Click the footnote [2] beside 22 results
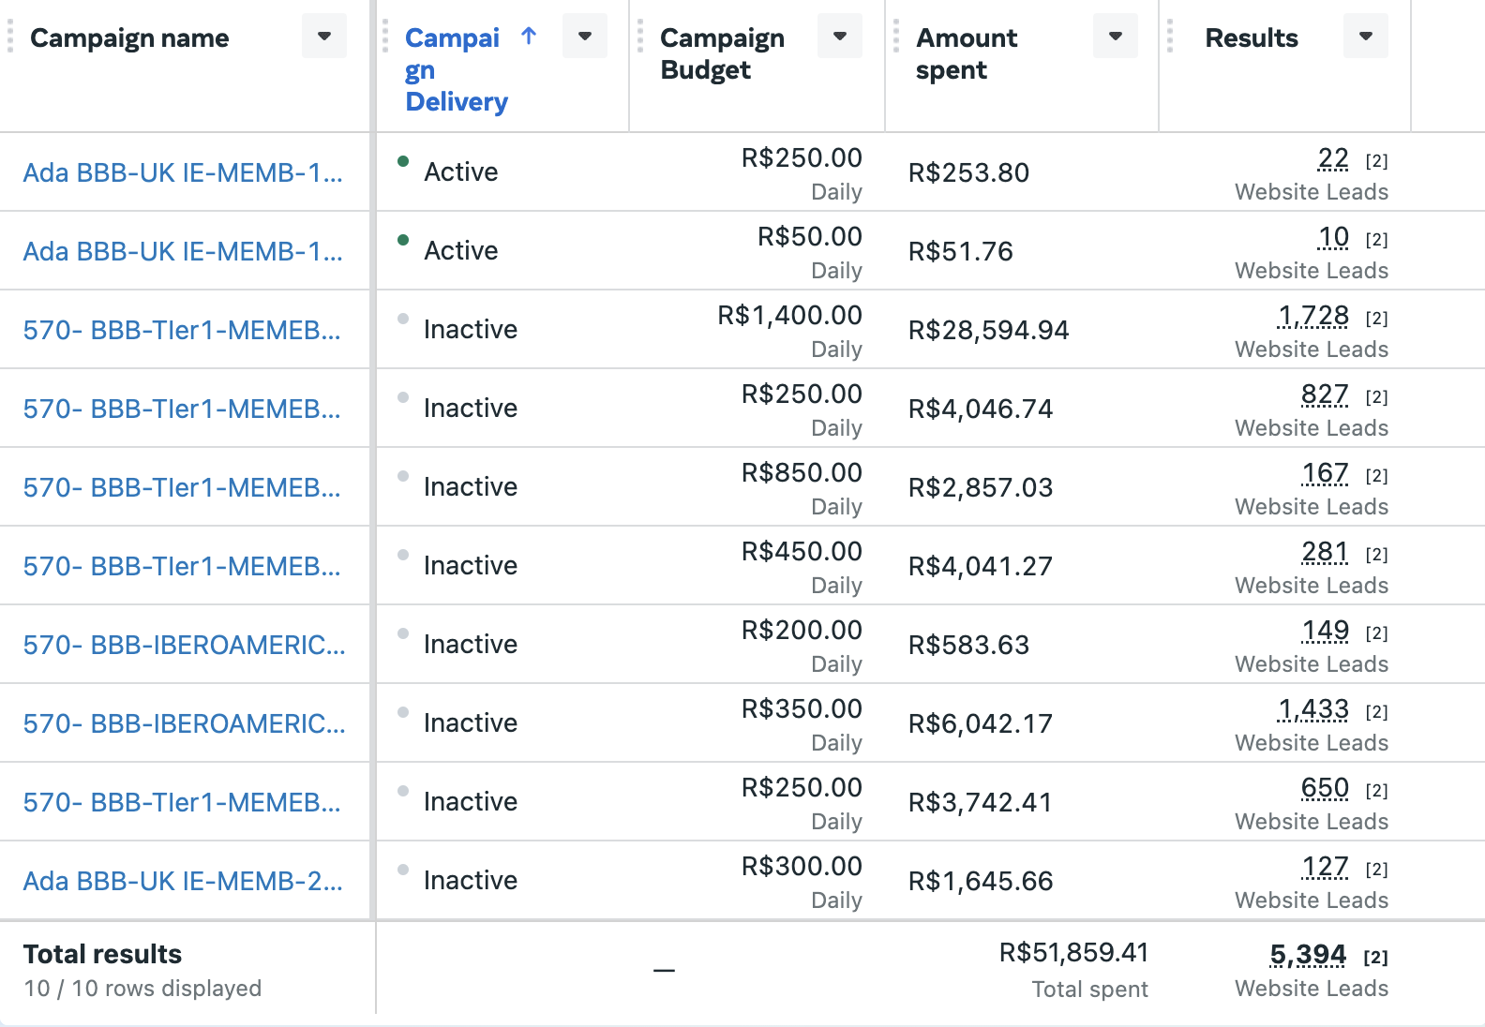 [1376, 161]
